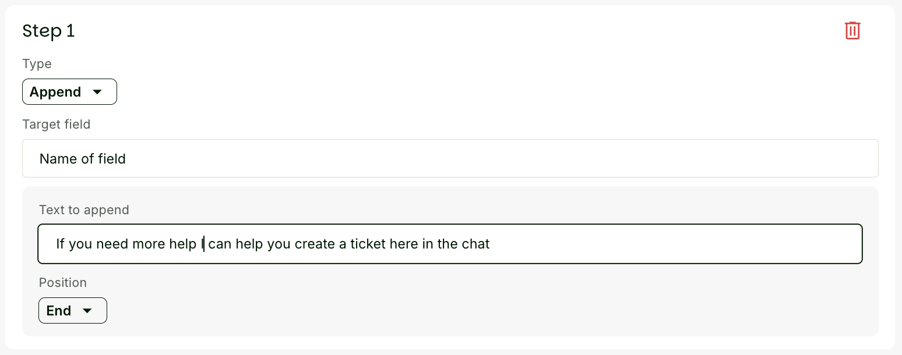Open the End position dropdown

[x=72, y=311]
